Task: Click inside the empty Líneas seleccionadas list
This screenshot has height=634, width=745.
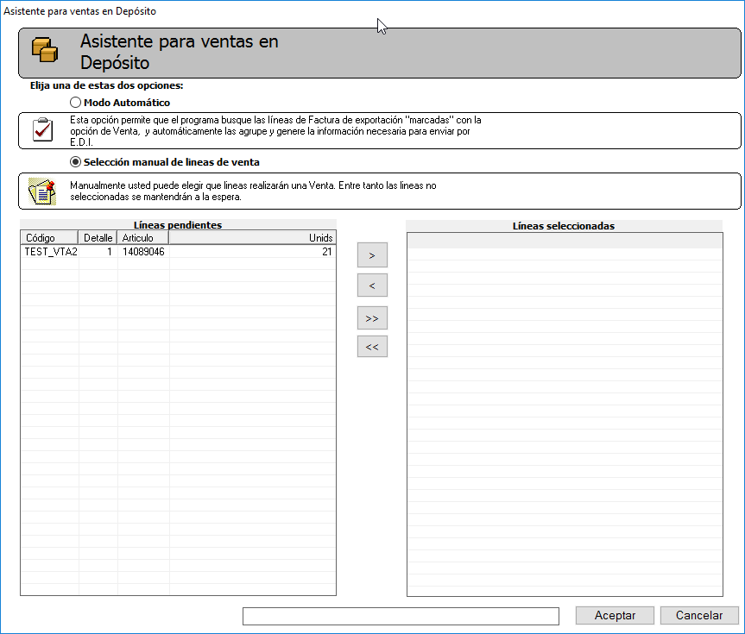Action: coord(565,414)
